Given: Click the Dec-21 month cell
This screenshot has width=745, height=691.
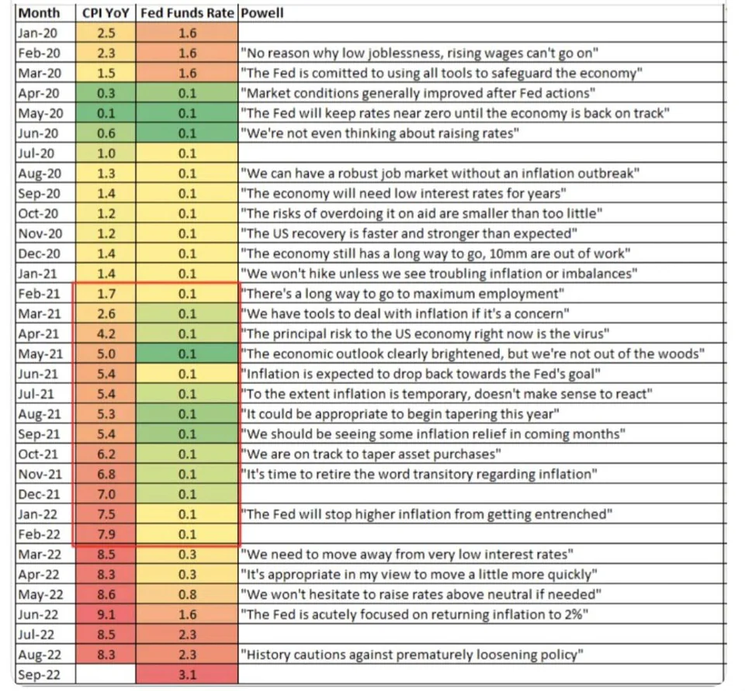Looking at the screenshot, I should (x=45, y=494).
